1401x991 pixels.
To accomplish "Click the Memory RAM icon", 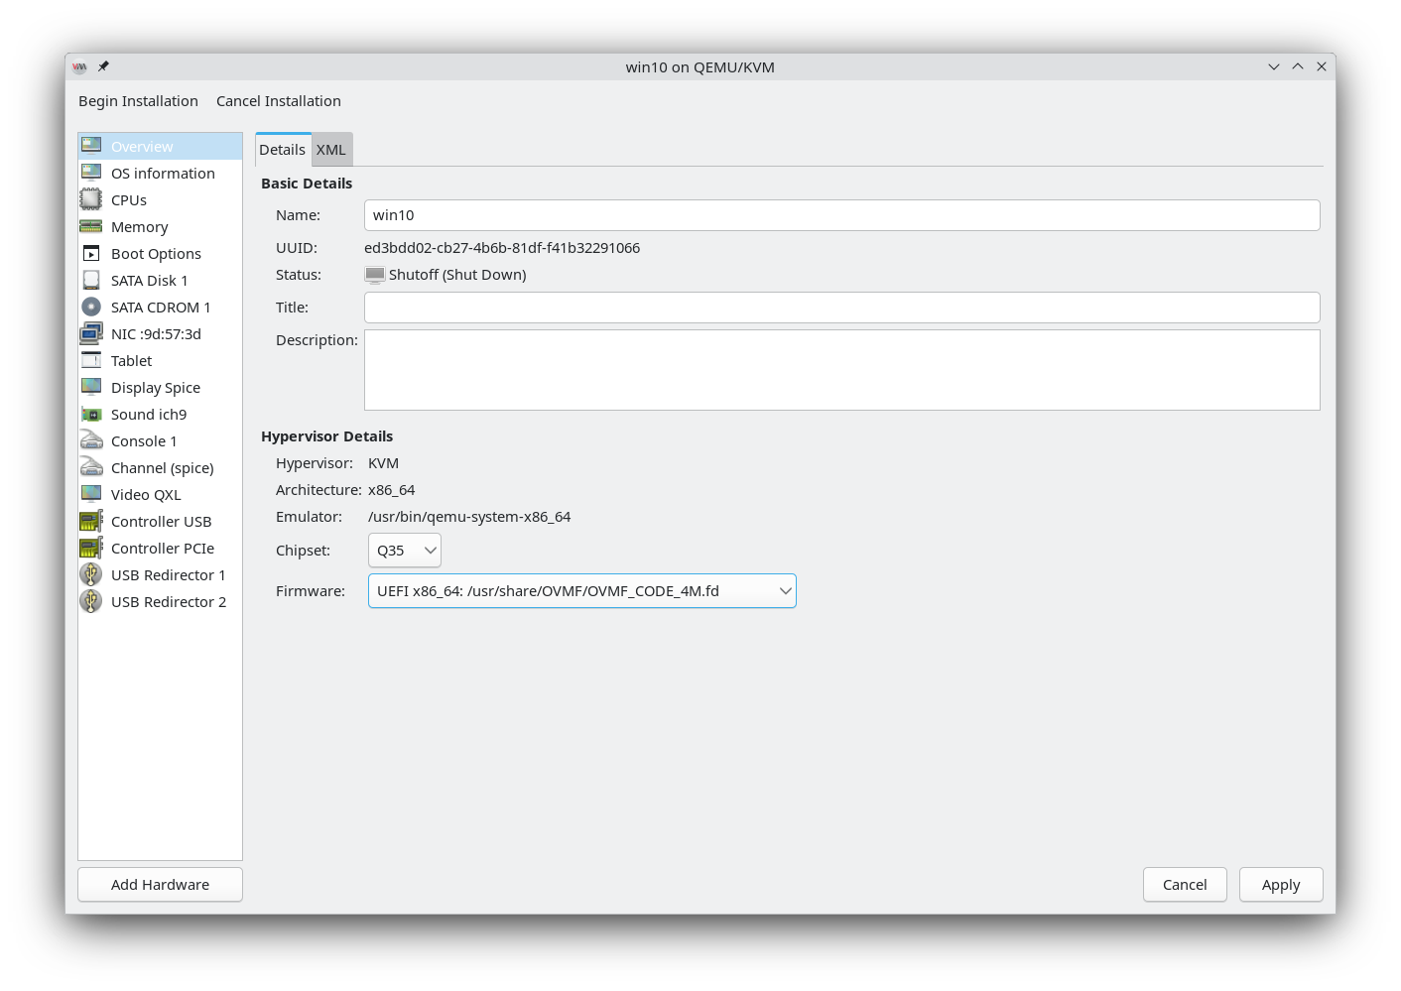I will pyautogui.click(x=91, y=226).
